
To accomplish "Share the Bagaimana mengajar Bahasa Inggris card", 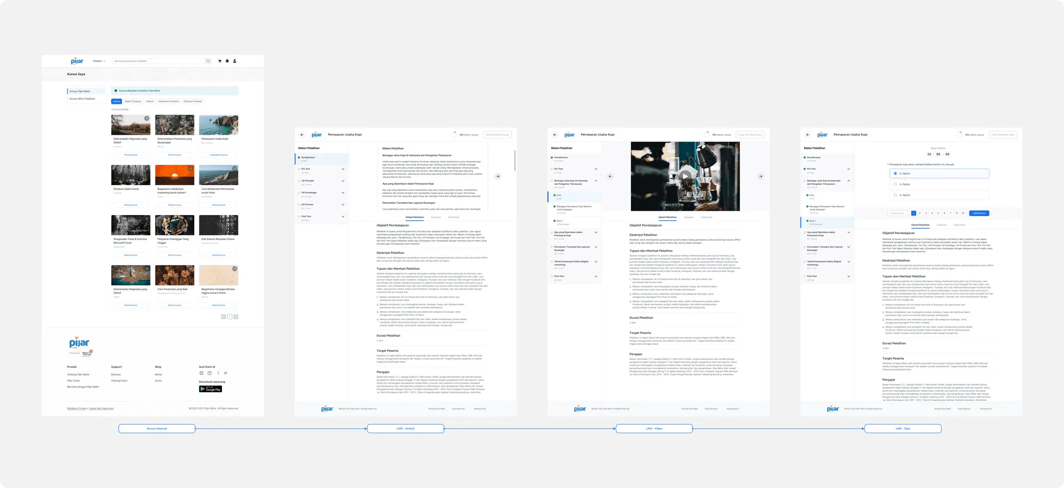I will [235, 269].
